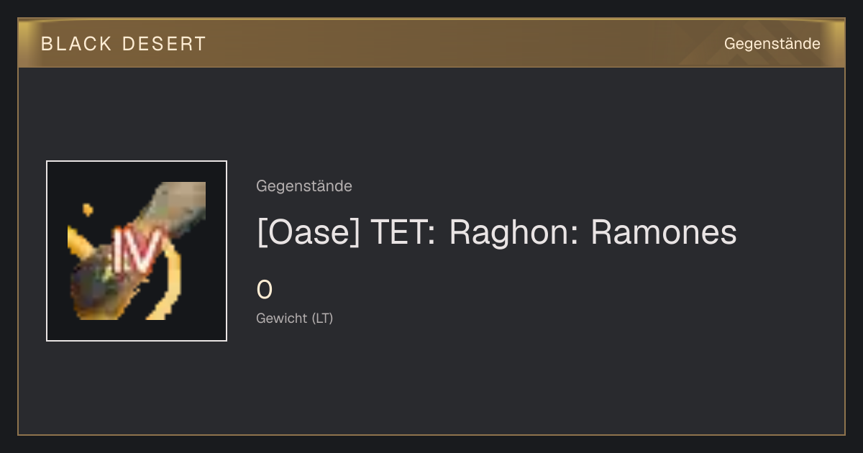Click the word TET: in the title
Screen dimensions: 863x453
403,233
